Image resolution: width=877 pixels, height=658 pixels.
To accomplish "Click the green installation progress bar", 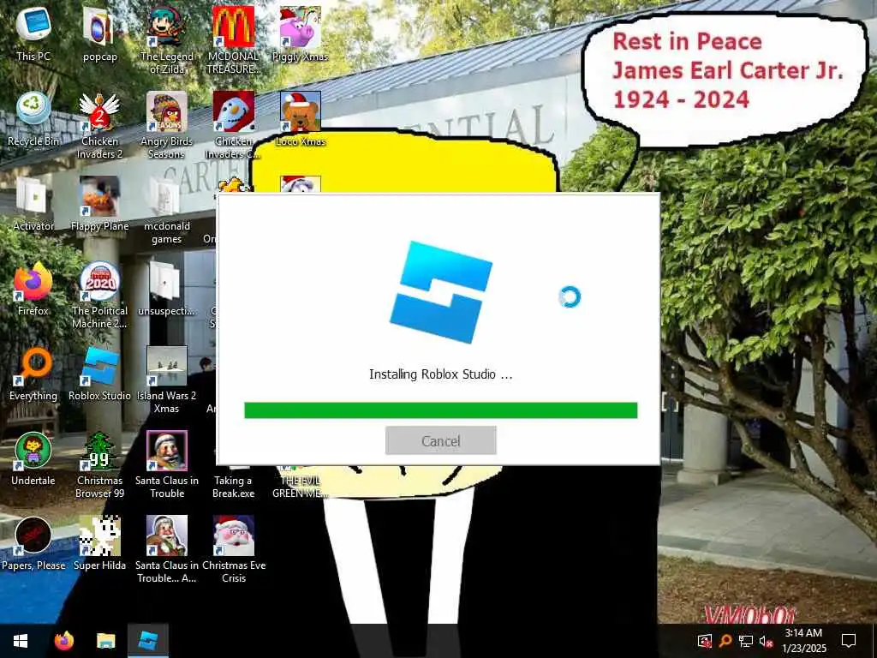I will pyautogui.click(x=441, y=410).
